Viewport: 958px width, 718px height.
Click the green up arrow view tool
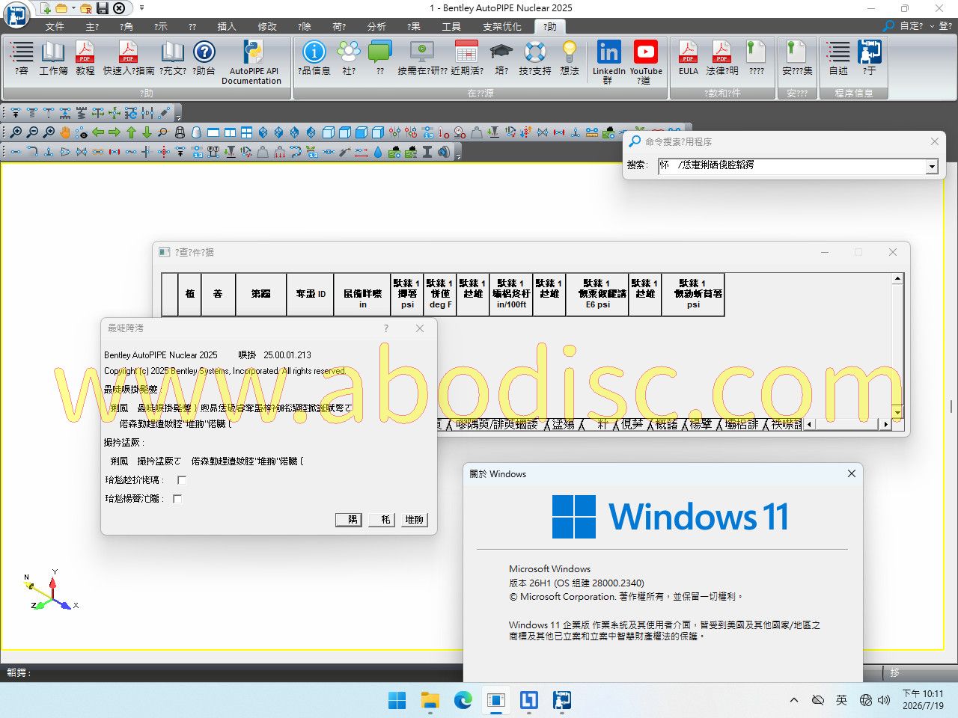point(131,132)
